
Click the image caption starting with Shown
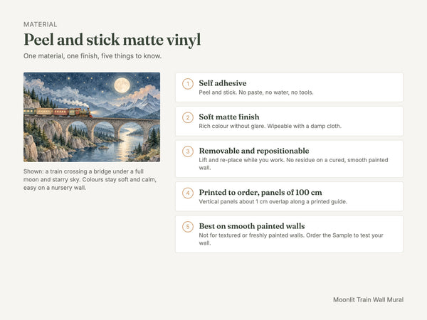pos(90,180)
